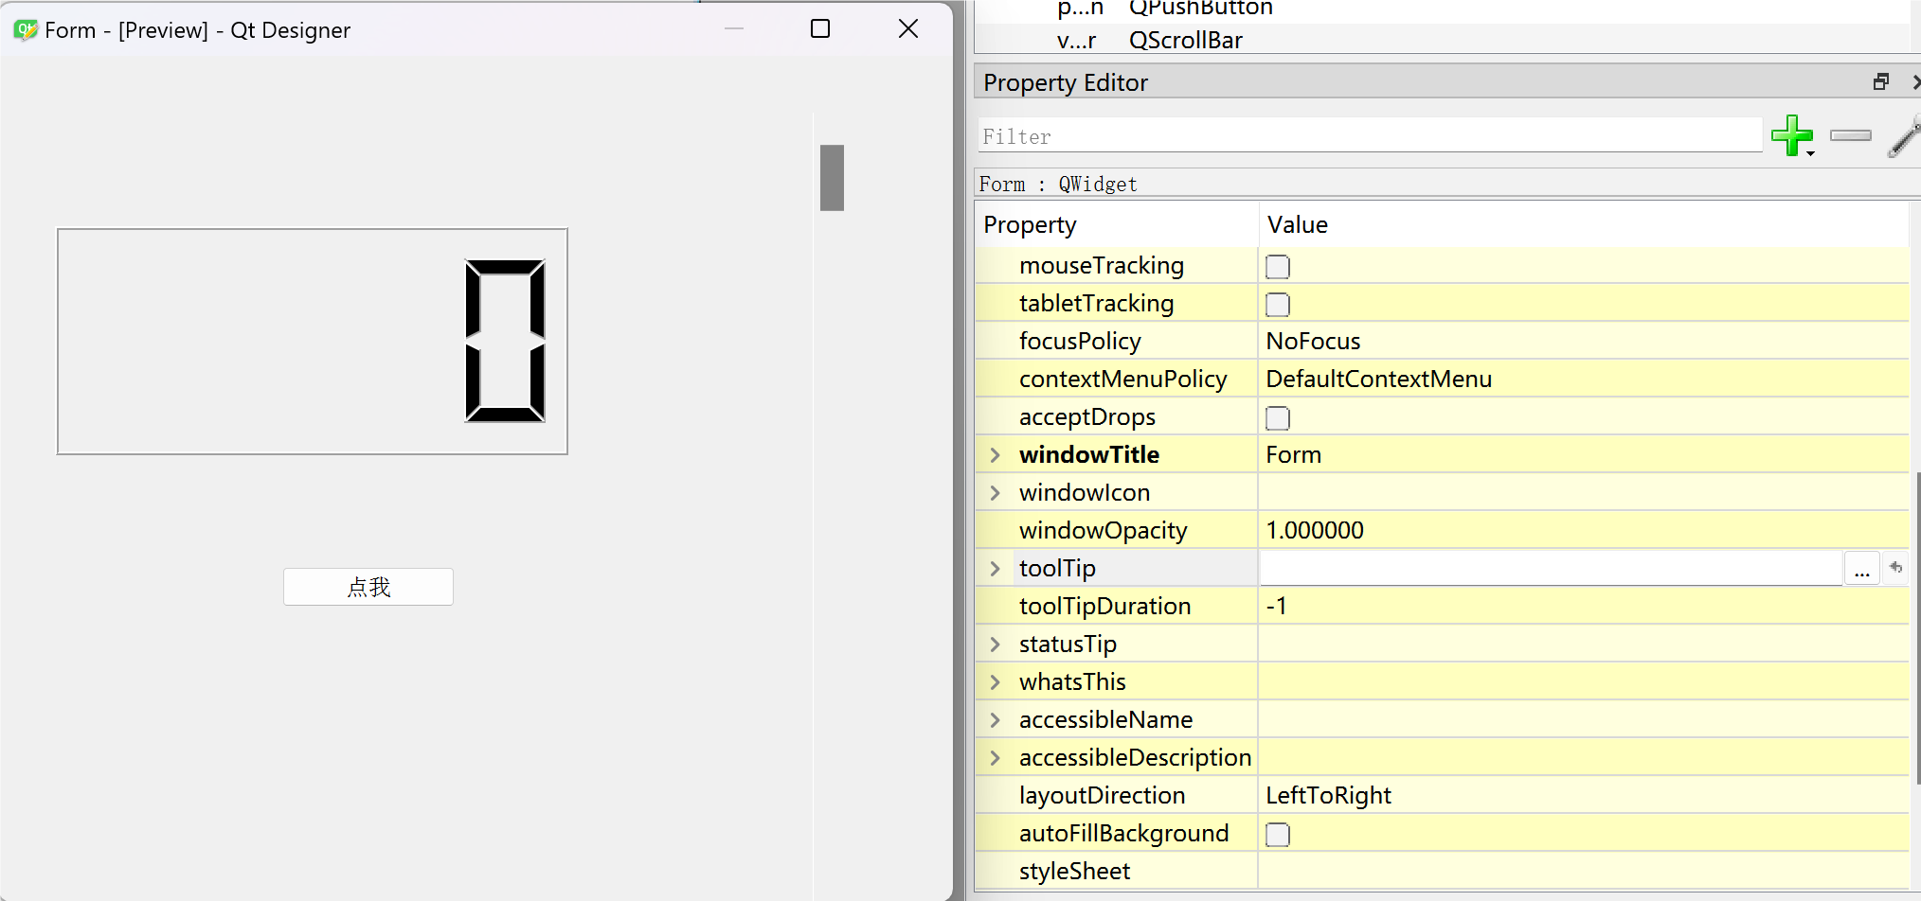The width and height of the screenshot is (1921, 901).
Task: Select the styleSheet property row
Action: point(1442,872)
